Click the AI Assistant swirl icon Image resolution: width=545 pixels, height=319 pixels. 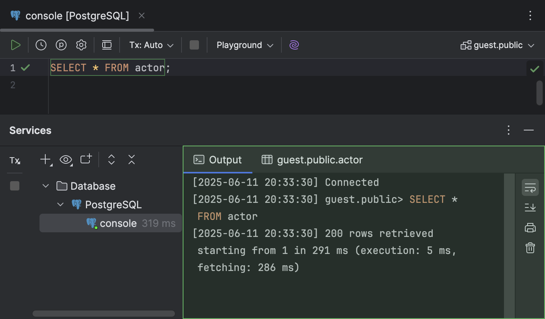pos(294,45)
